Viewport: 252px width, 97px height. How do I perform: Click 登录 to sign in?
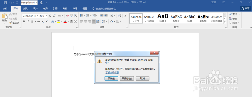[214, 2]
